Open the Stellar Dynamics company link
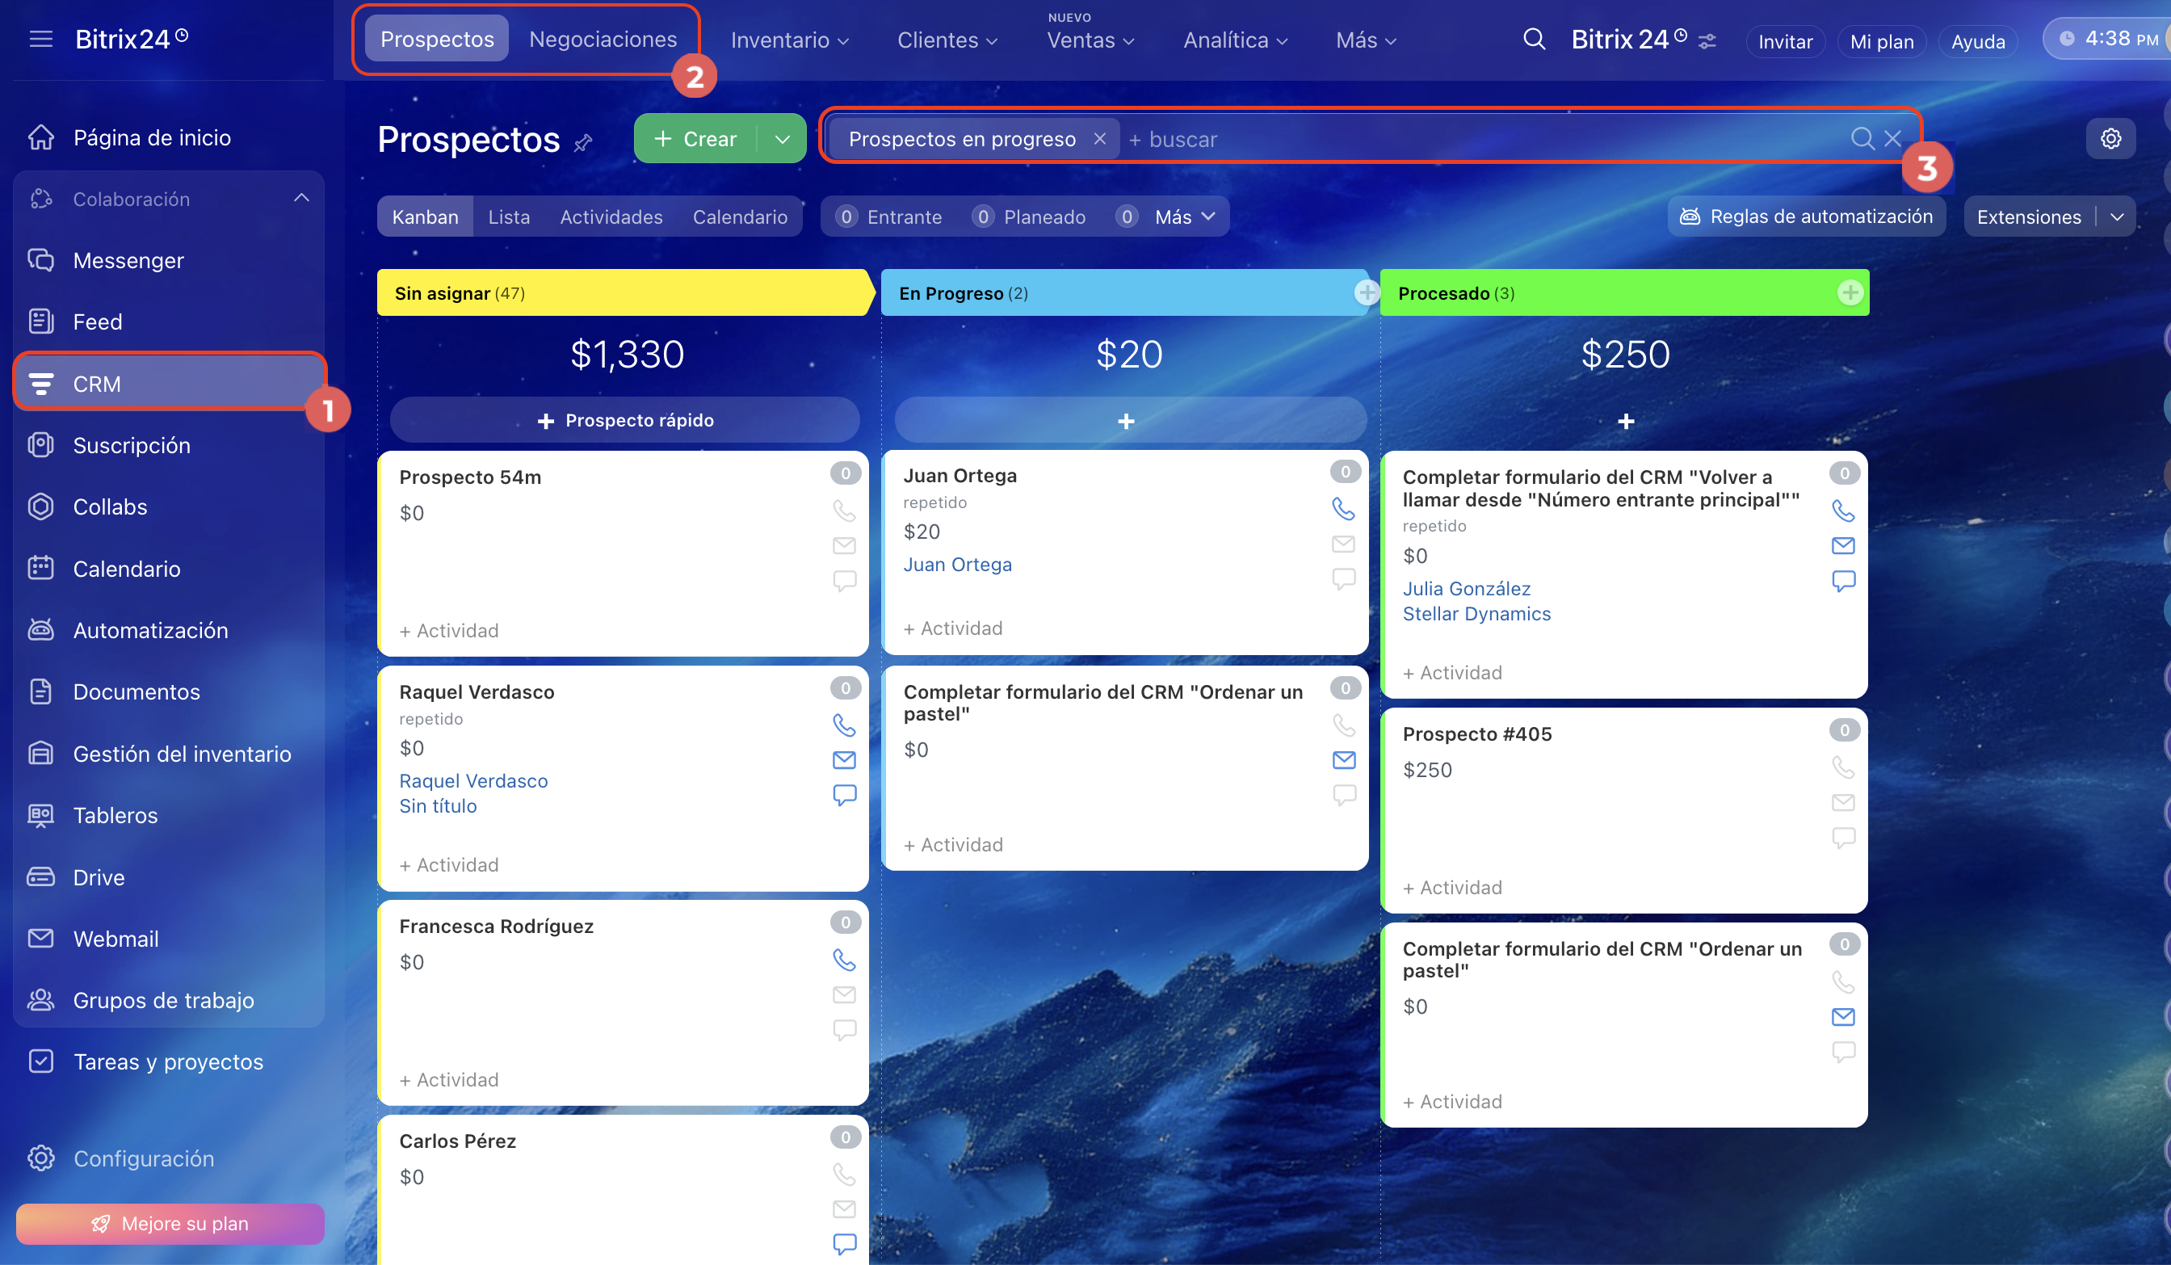 tap(1476, 614)
